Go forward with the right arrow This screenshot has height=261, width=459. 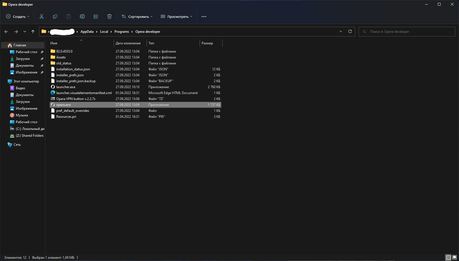point(16,32)
